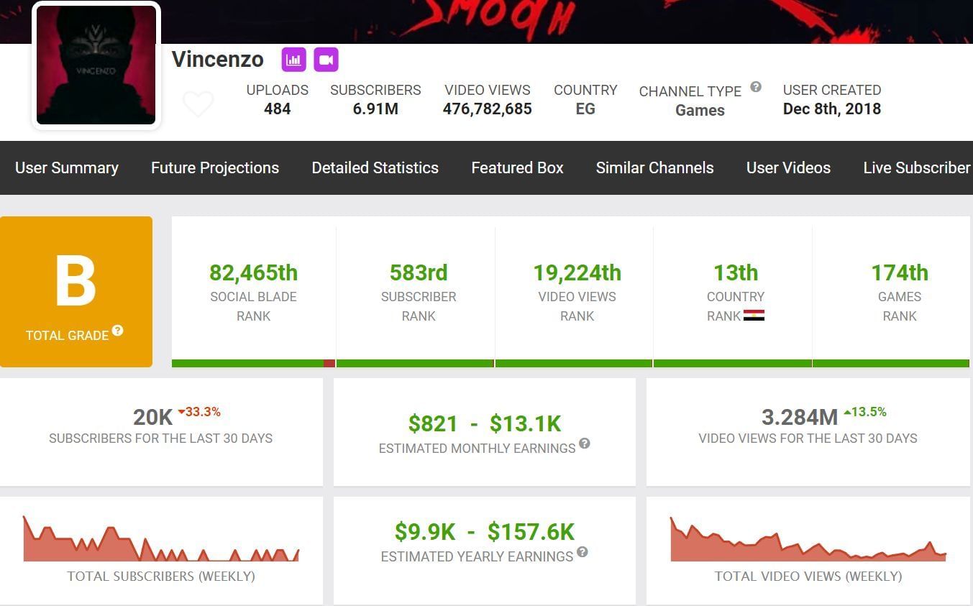Click the orange B total grade box
973x606 pixels.
[x=76, y=291]
